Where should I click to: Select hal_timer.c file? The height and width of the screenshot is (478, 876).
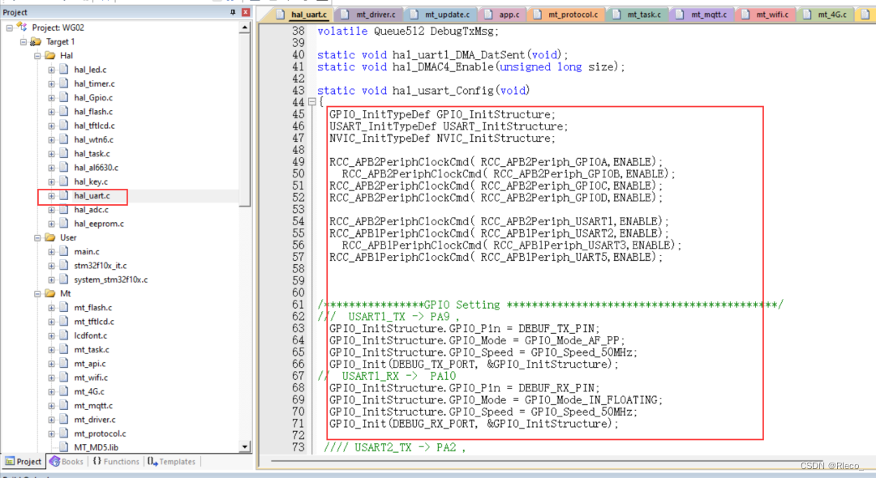click(94, 83)
